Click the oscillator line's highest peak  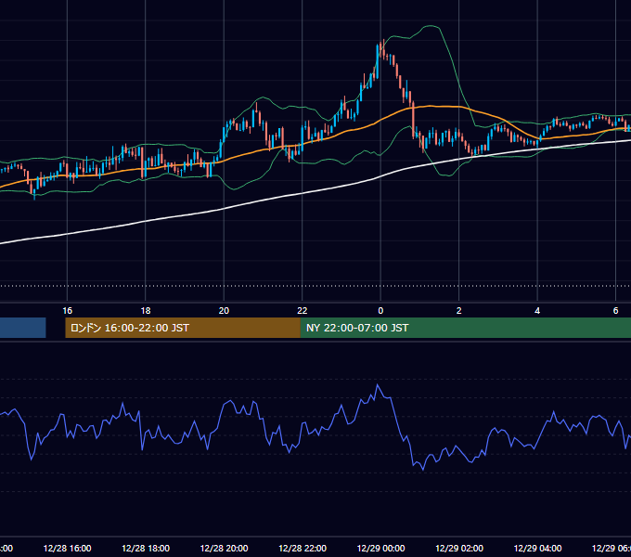coord(378,385)
